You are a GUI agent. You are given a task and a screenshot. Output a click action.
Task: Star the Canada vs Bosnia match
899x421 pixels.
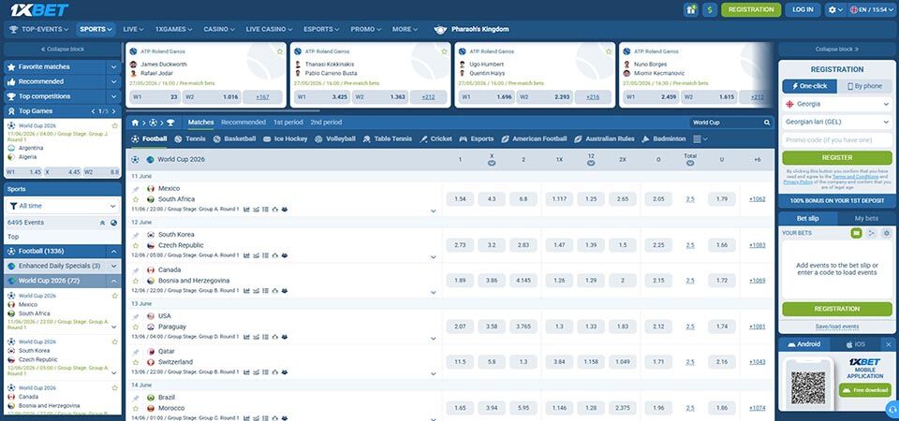136,281
